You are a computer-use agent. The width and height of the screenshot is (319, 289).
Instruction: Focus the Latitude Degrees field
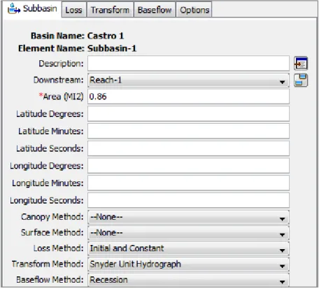pyautogui.click(x=188, y=113)
